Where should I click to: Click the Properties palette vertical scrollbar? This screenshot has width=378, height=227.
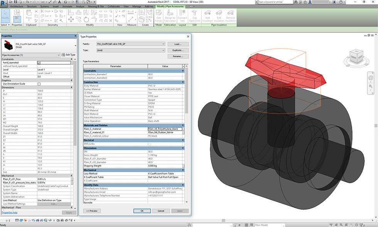point(75,133)
